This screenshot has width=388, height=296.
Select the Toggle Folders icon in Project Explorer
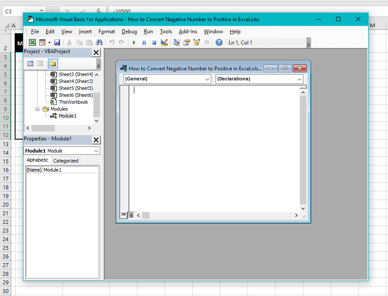pyautogui.click(x=53, y=63)
